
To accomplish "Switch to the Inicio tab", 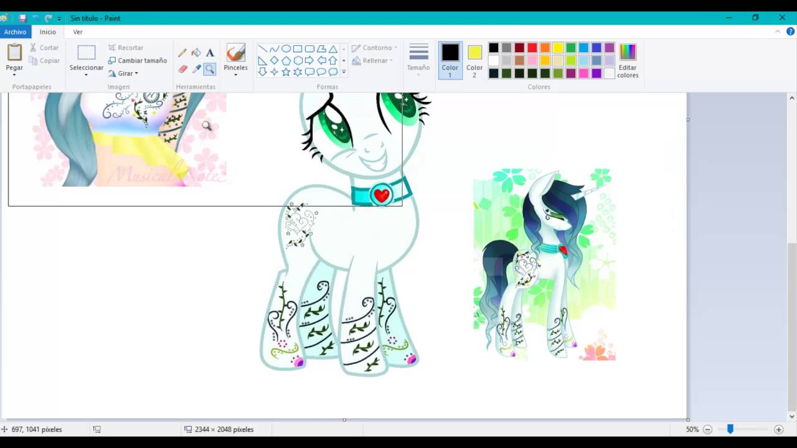I will click(x=48, y=32).
